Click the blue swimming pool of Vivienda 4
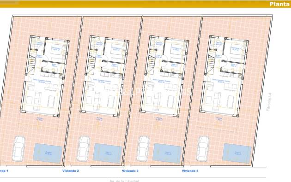 tap(237, 153)
